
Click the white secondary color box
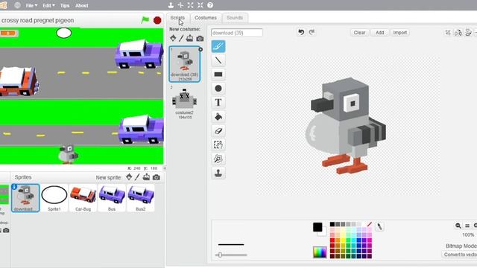tap(323, 232)
